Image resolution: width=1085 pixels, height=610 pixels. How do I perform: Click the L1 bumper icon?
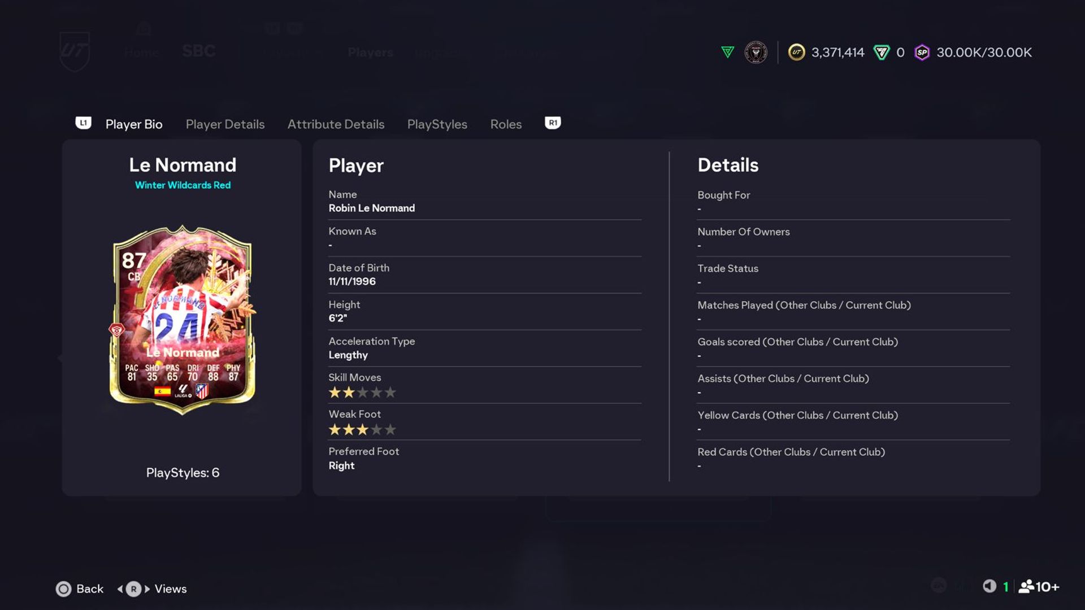[83, 123]
